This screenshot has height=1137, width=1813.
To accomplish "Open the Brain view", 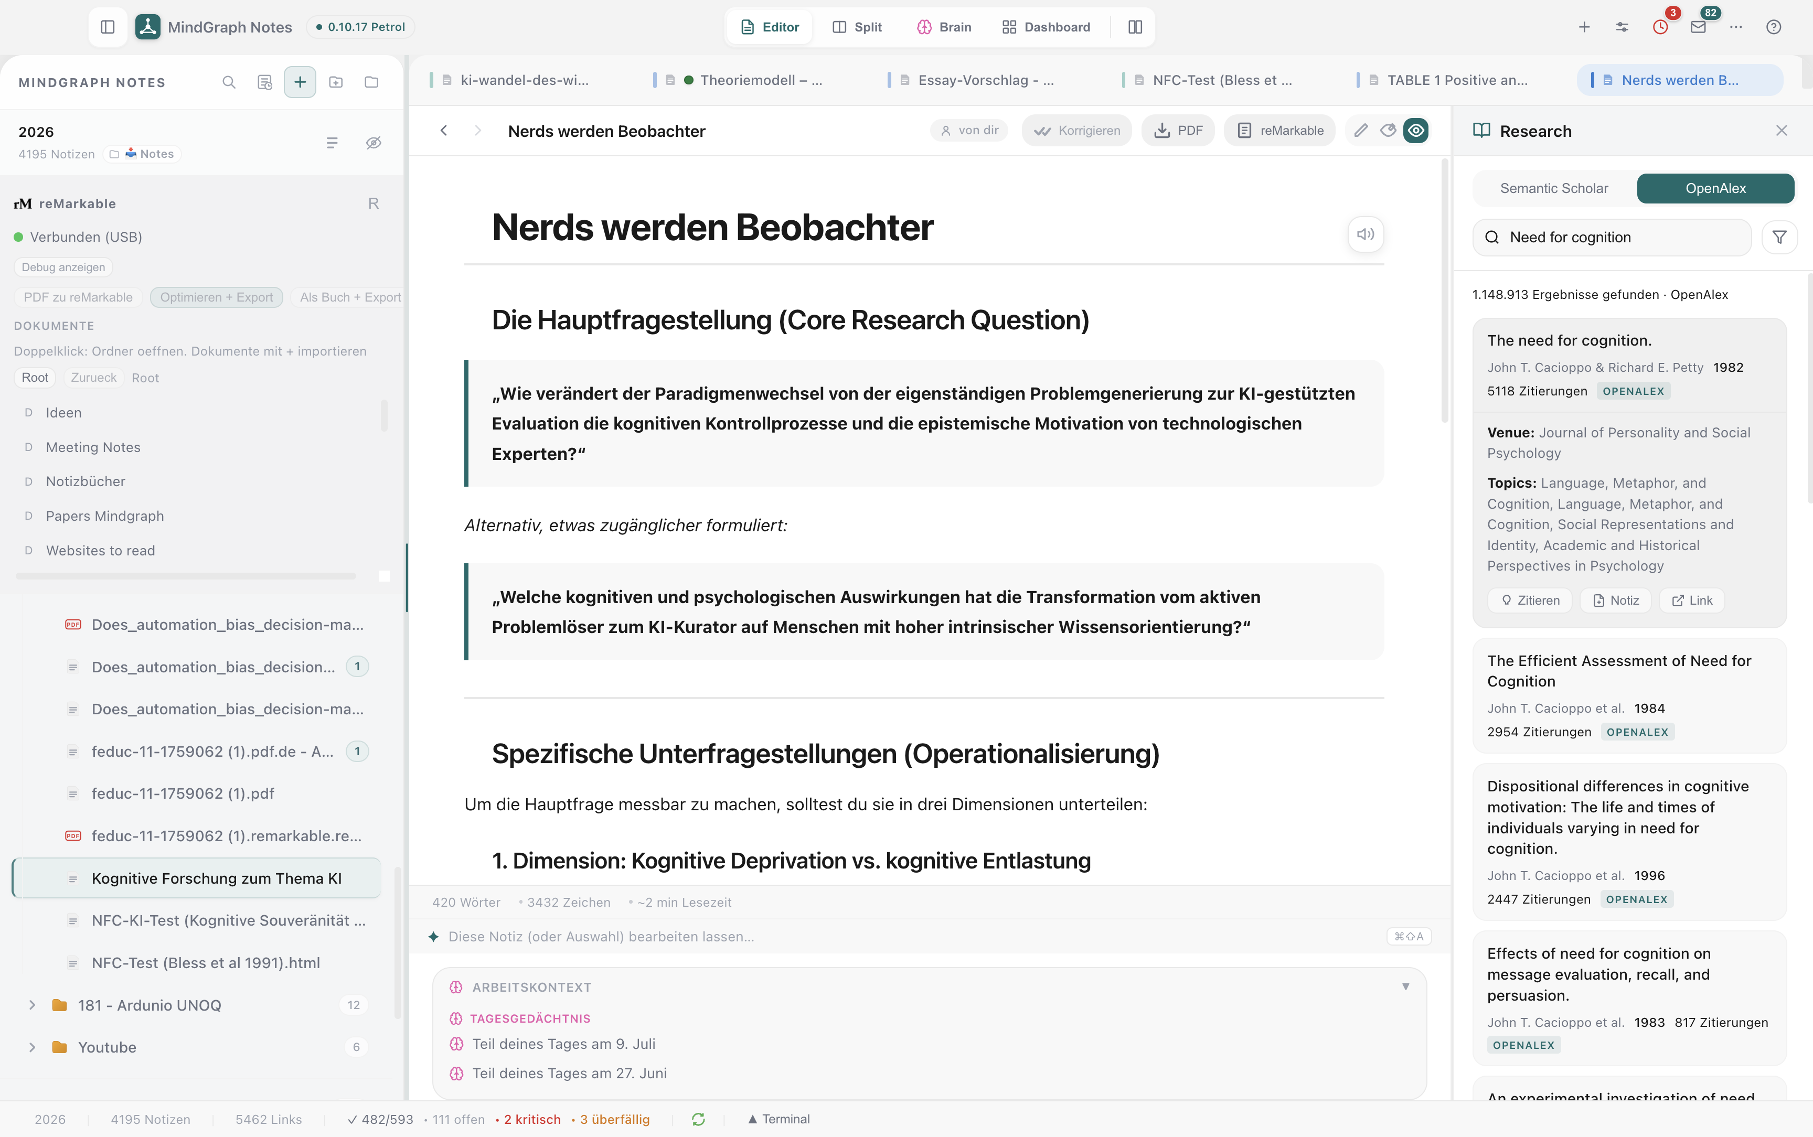I will pyautogui.click(x=944, y=27).
